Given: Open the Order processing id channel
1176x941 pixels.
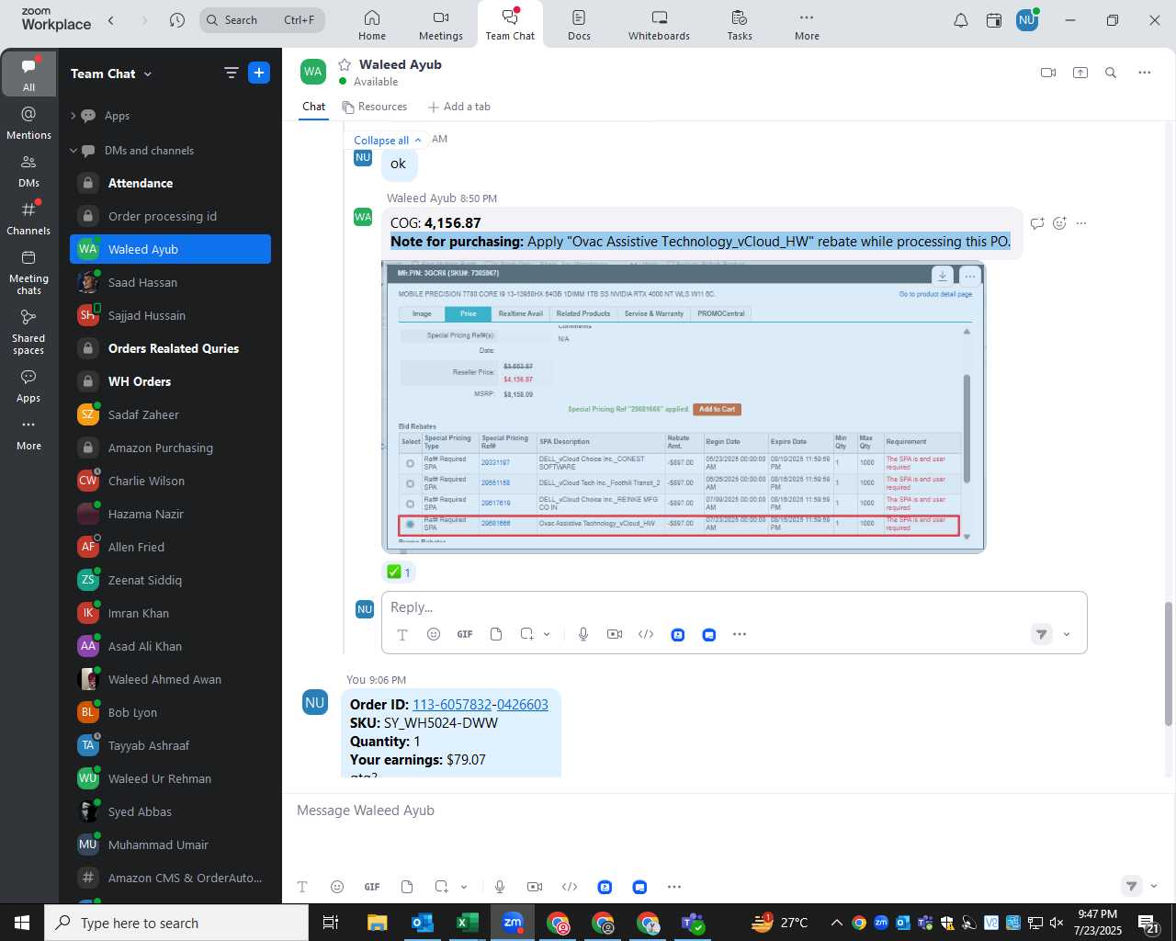Looking at the screenshot, I should coord(170,216).
